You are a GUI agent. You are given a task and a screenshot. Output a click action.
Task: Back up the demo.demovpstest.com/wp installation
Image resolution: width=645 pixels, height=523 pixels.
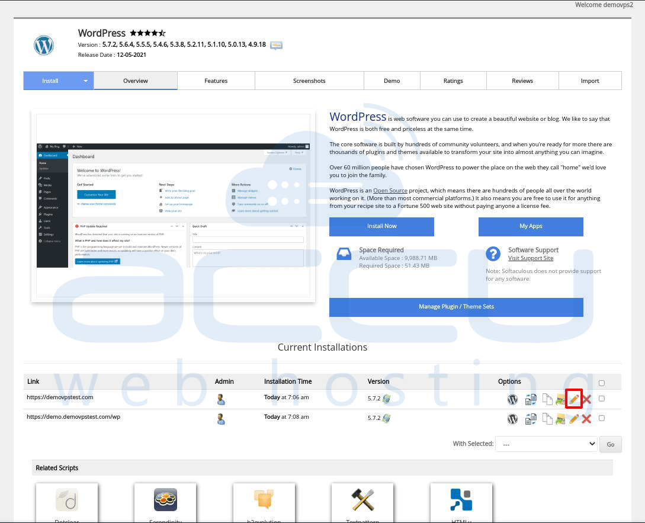point(560,419)
